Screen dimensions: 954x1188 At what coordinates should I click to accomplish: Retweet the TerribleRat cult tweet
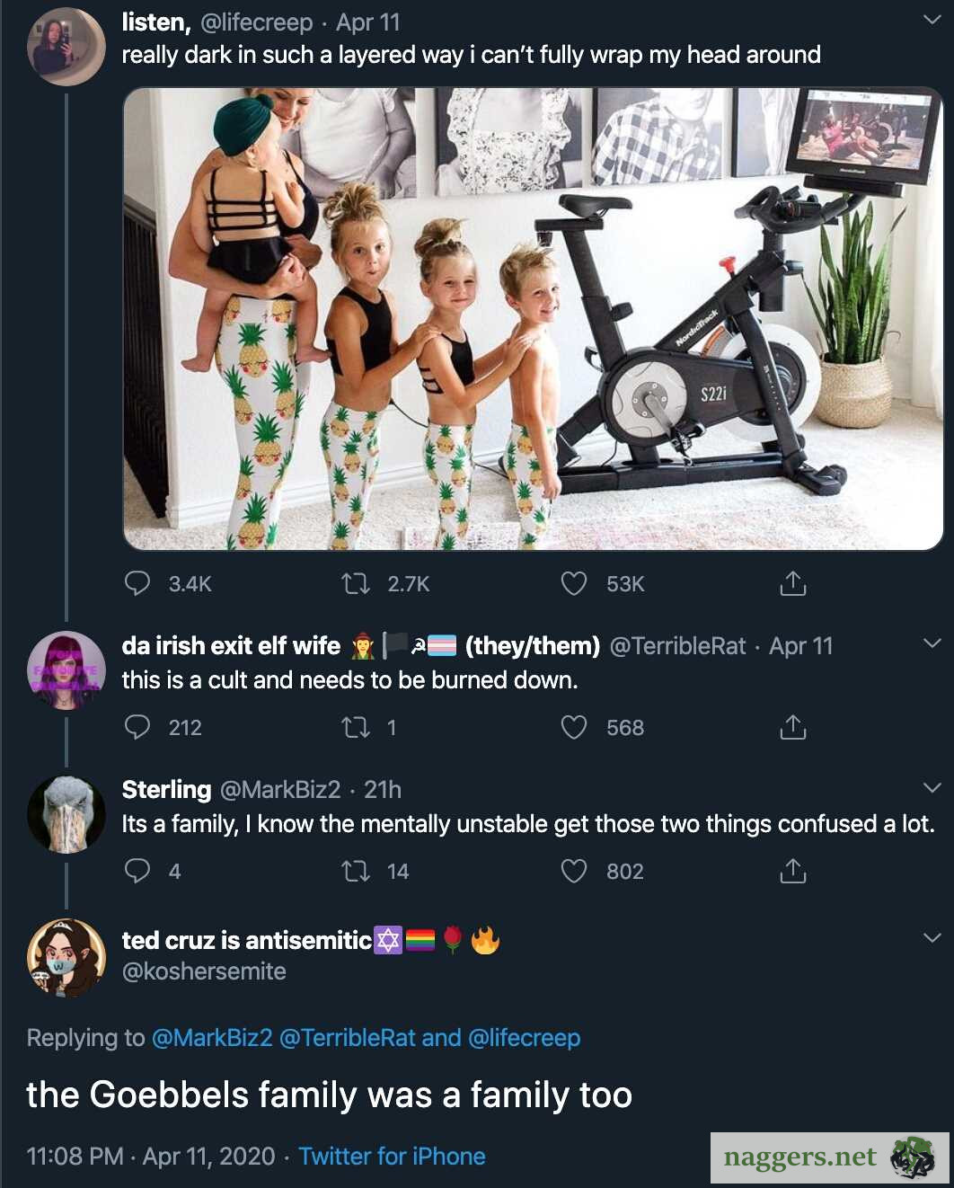[357, 727]
